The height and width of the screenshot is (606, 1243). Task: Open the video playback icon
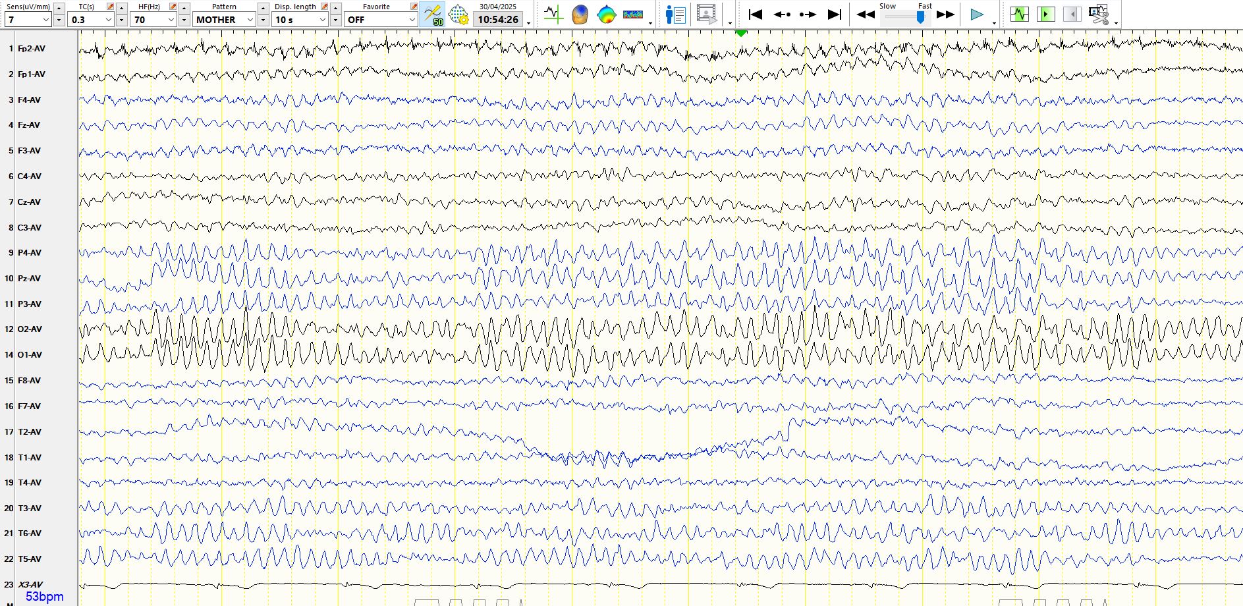click(706, 14)
